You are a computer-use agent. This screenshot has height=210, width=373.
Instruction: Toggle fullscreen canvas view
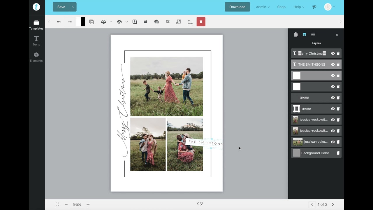click(57, 204)
